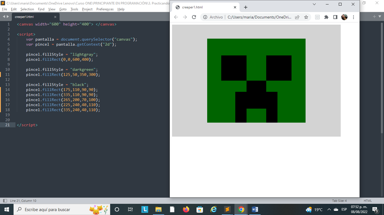Click the grayed extension icon in Chrome toolbar
Image resolution: width=384 pixels, height=215 pixels.
tap(317, 17)
